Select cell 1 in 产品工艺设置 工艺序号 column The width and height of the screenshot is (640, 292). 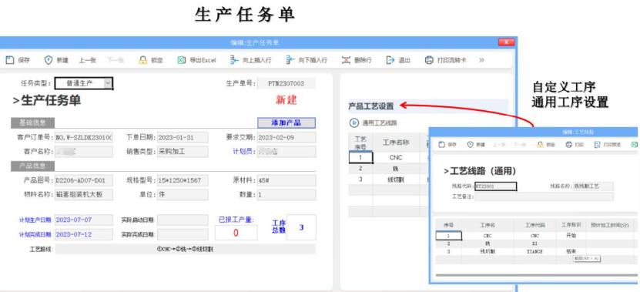[360, 157]
